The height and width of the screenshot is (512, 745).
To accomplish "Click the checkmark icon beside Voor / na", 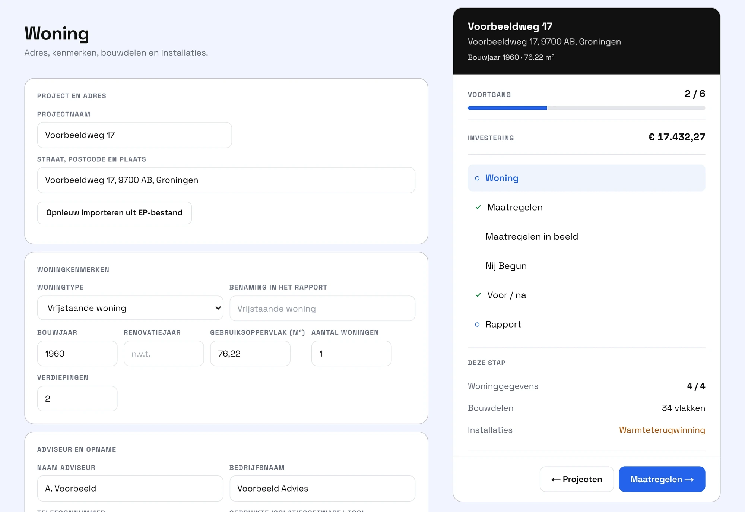I will 478,295.
